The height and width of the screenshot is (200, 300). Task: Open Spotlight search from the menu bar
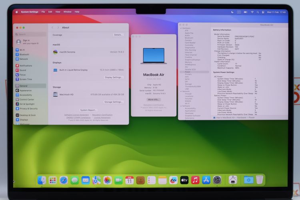point(258,12)
